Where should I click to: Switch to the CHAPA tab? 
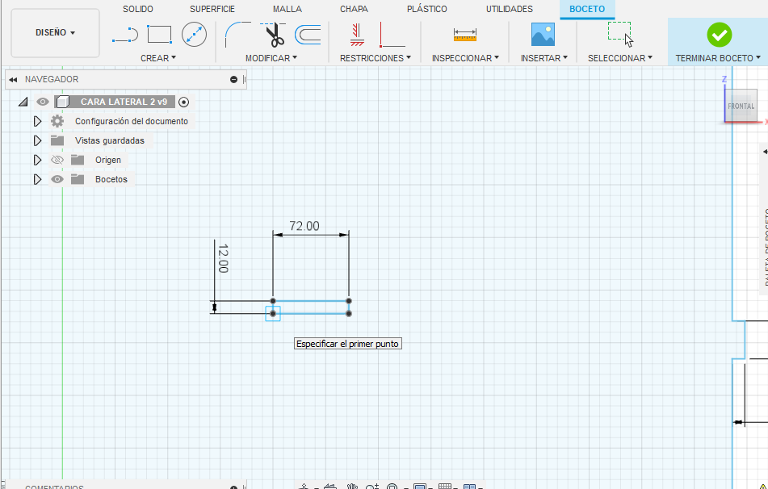pyautogui.click(x=354, y=9)
